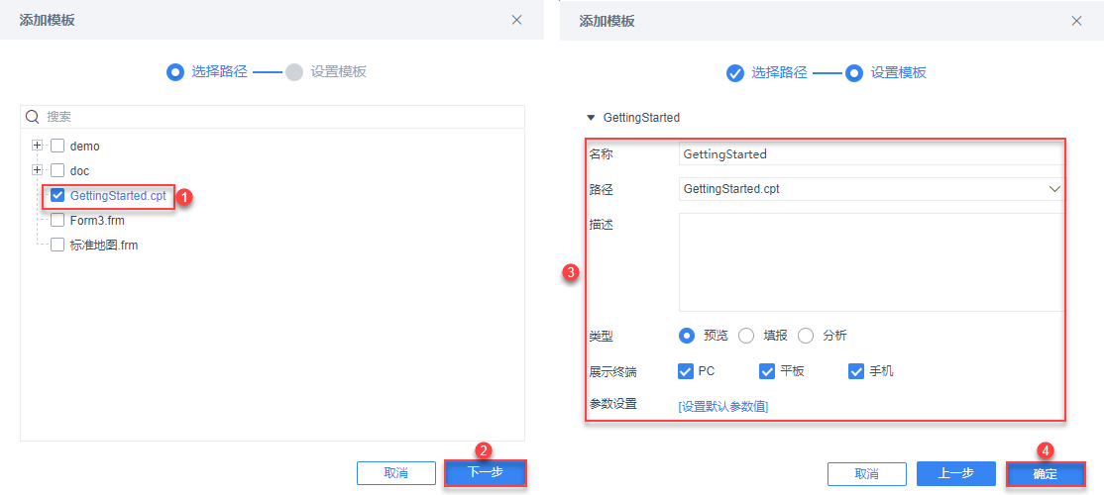
Task: Click the 描述 text area
Action: (872, 262)
